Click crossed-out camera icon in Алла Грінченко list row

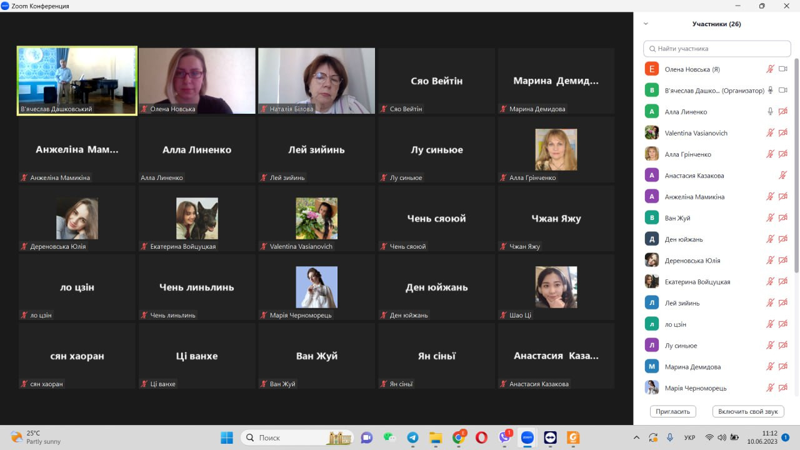click(782, 154)
